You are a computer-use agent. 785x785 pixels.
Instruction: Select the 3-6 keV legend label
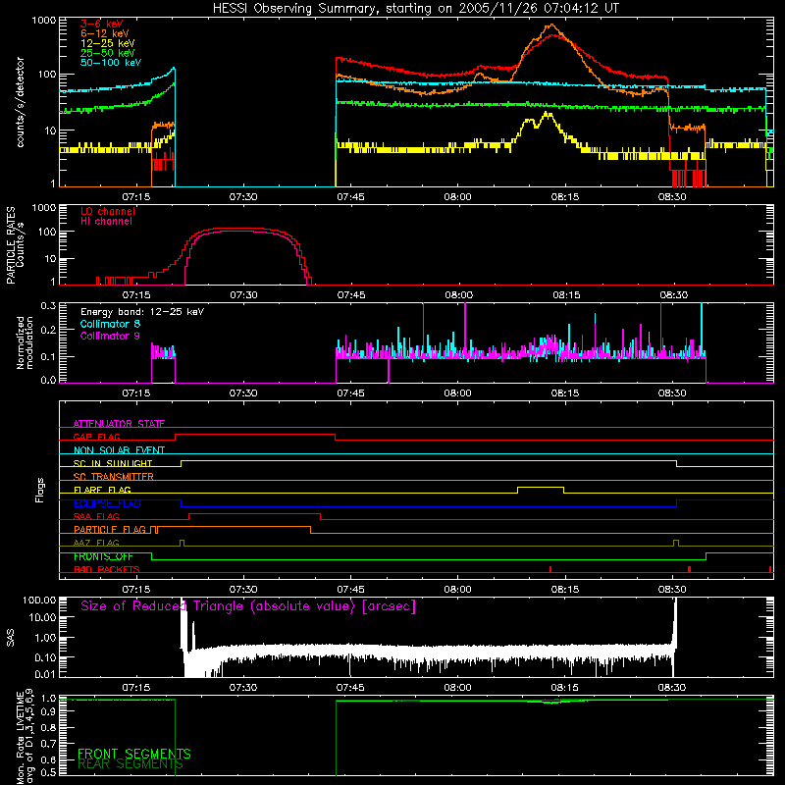(102, 24)
